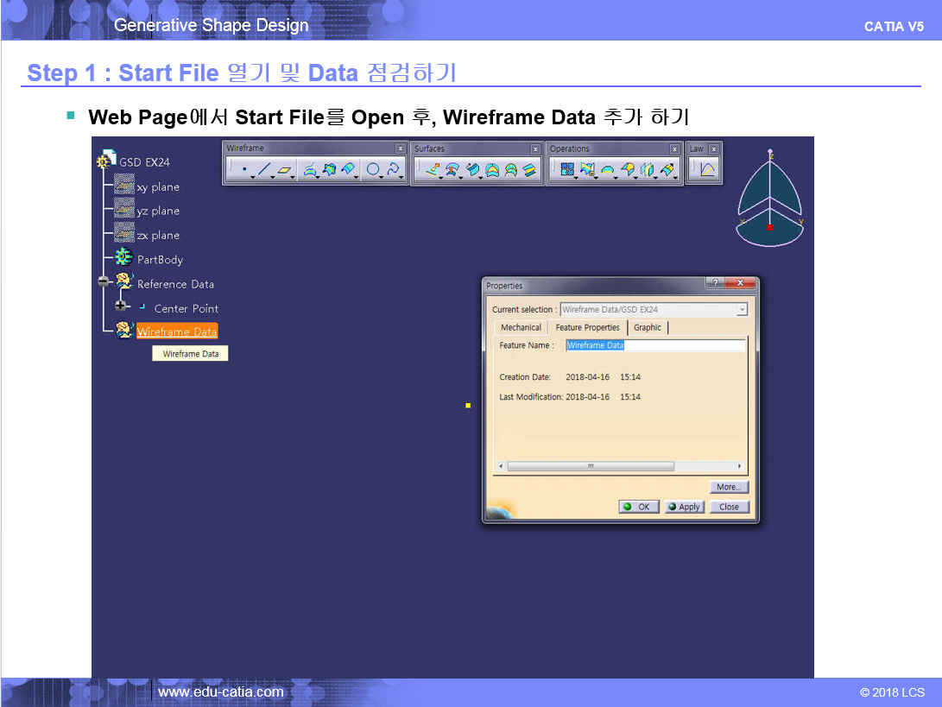942x707 pixels.
Task: Choose the Circle tool in Wireframe toolbar
Action: [373, 170]
